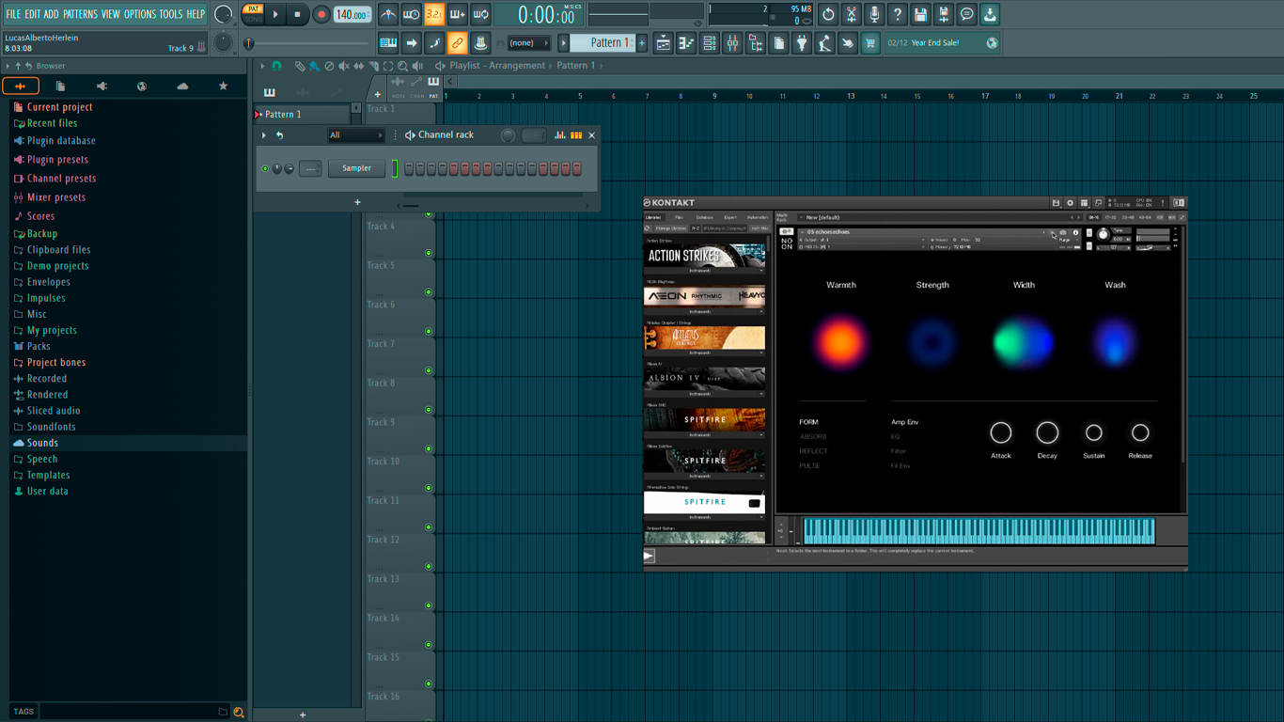
Task: Open the Channel rack graph editor icon
Action: [559, 135]
